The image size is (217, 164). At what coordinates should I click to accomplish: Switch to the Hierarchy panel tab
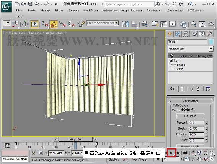186,34
